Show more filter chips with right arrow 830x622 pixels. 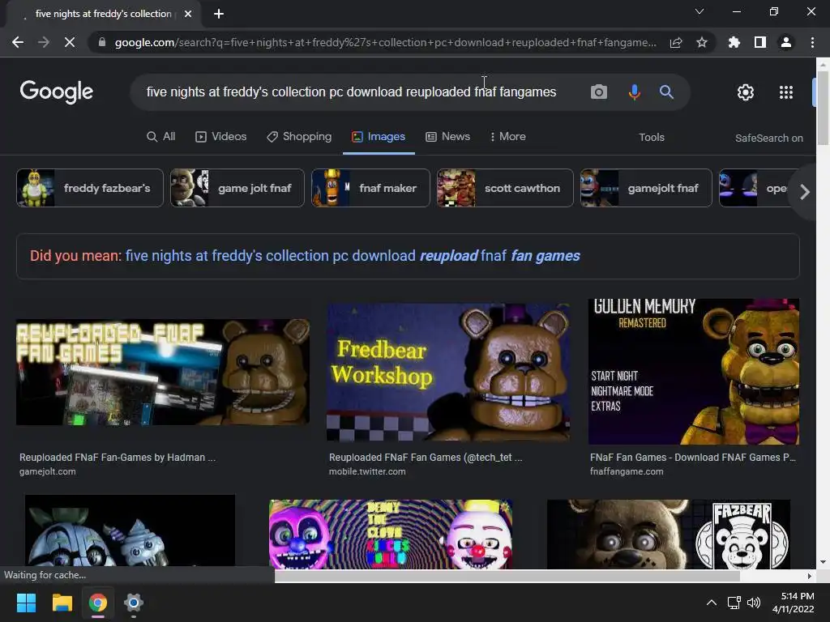coord(805,191)
